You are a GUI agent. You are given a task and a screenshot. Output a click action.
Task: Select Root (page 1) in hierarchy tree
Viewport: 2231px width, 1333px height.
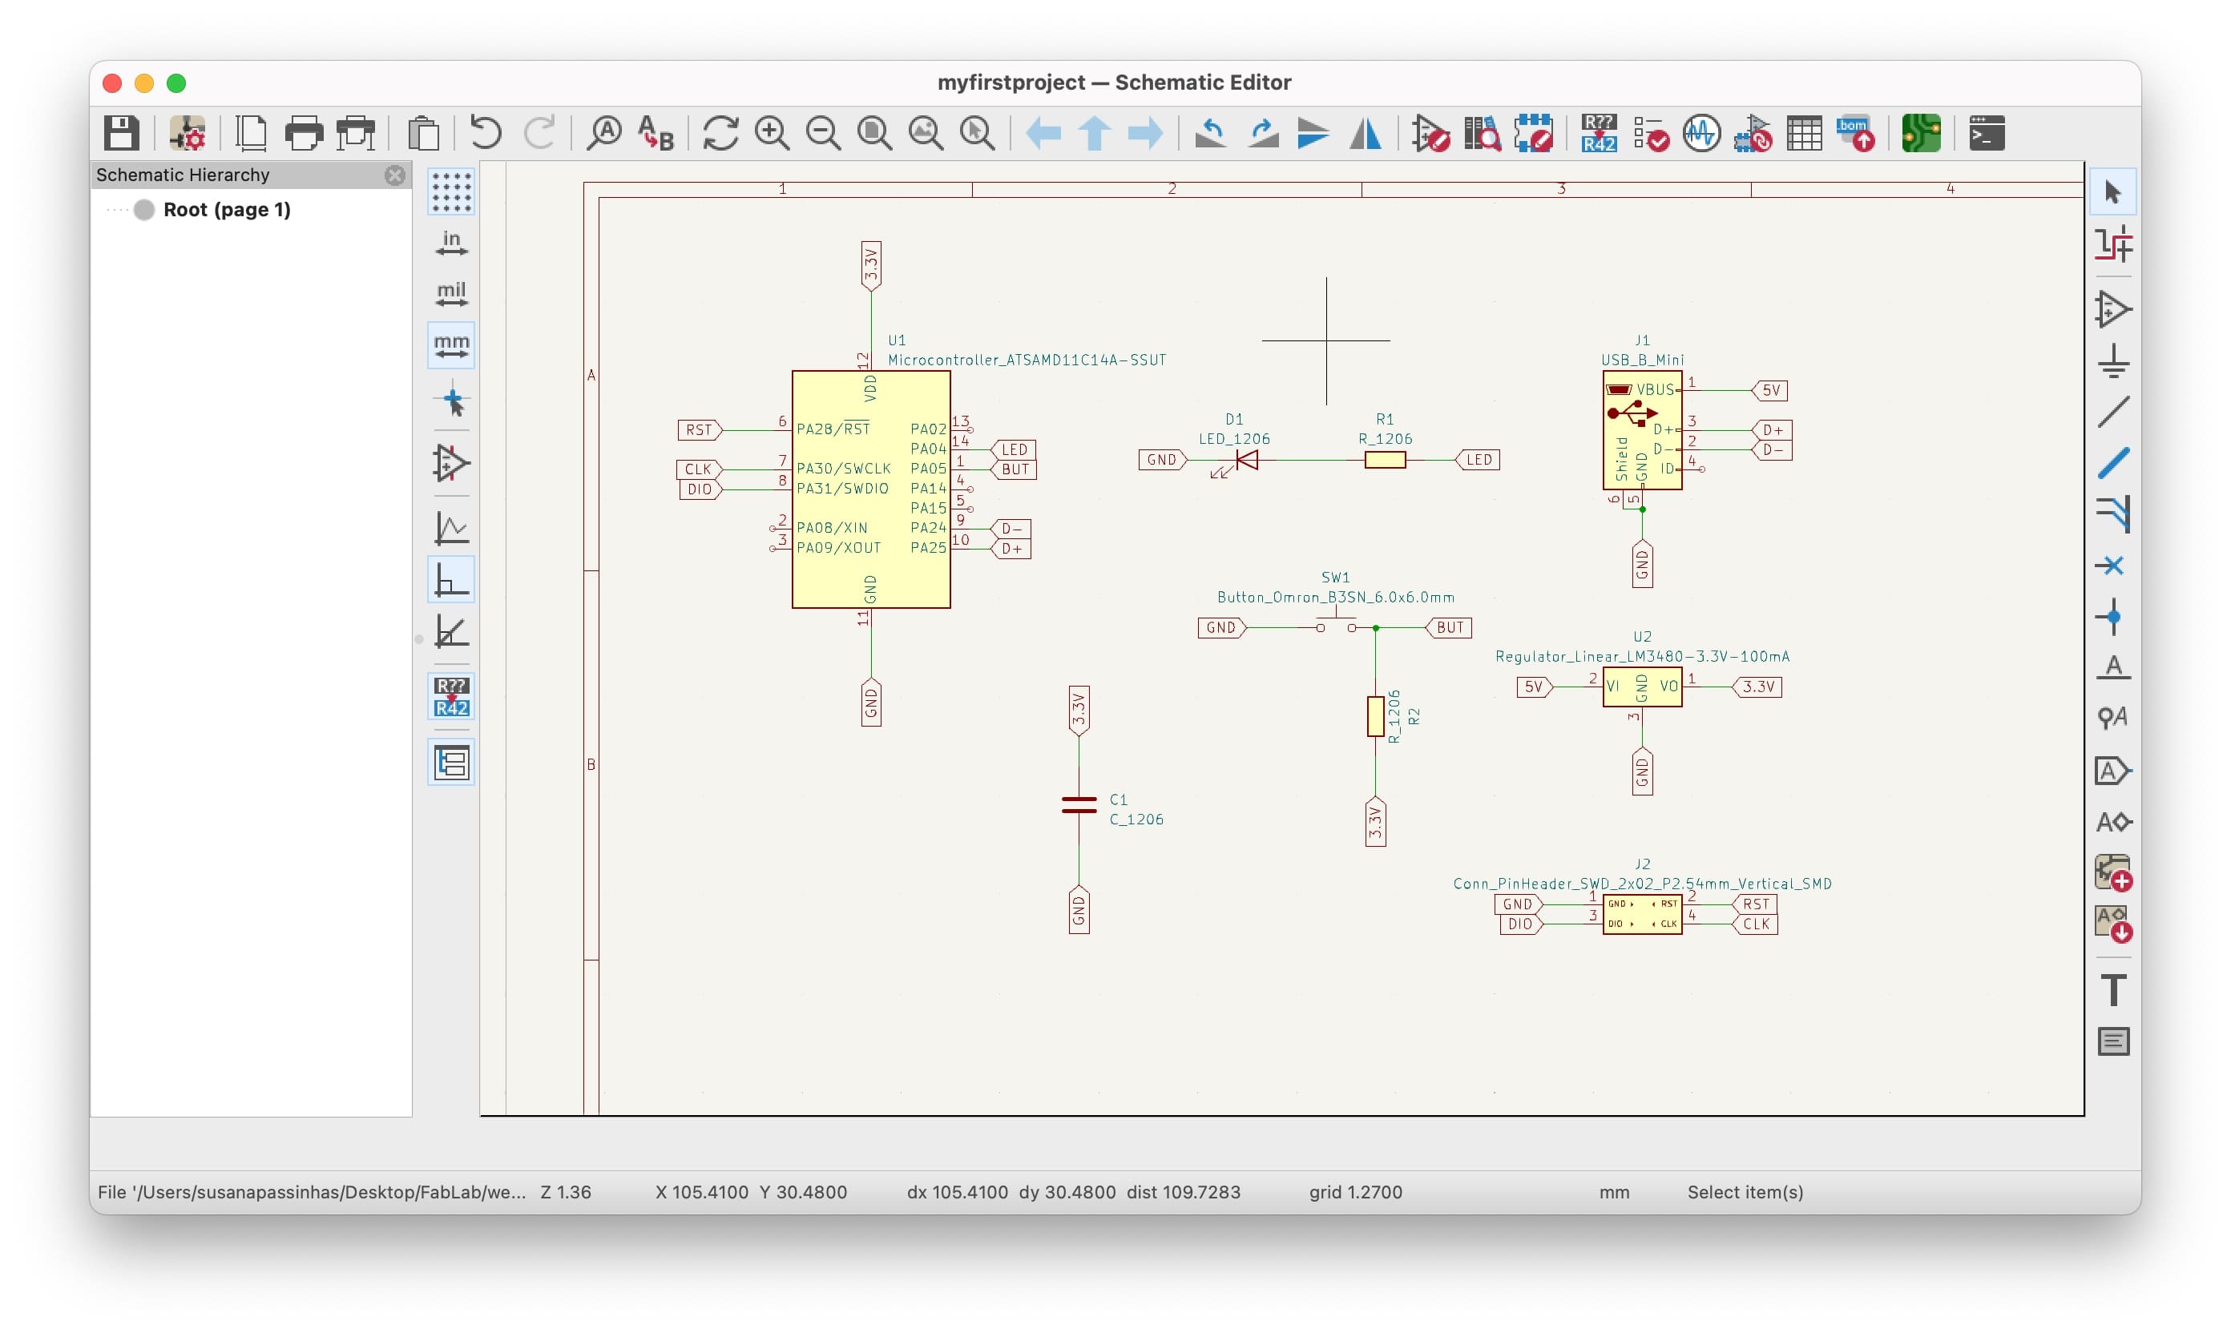[227, 209]
